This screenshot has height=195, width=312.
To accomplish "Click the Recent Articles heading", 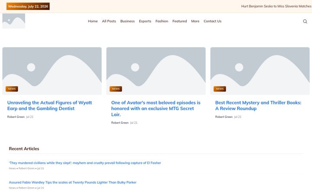I will [24, 149].
